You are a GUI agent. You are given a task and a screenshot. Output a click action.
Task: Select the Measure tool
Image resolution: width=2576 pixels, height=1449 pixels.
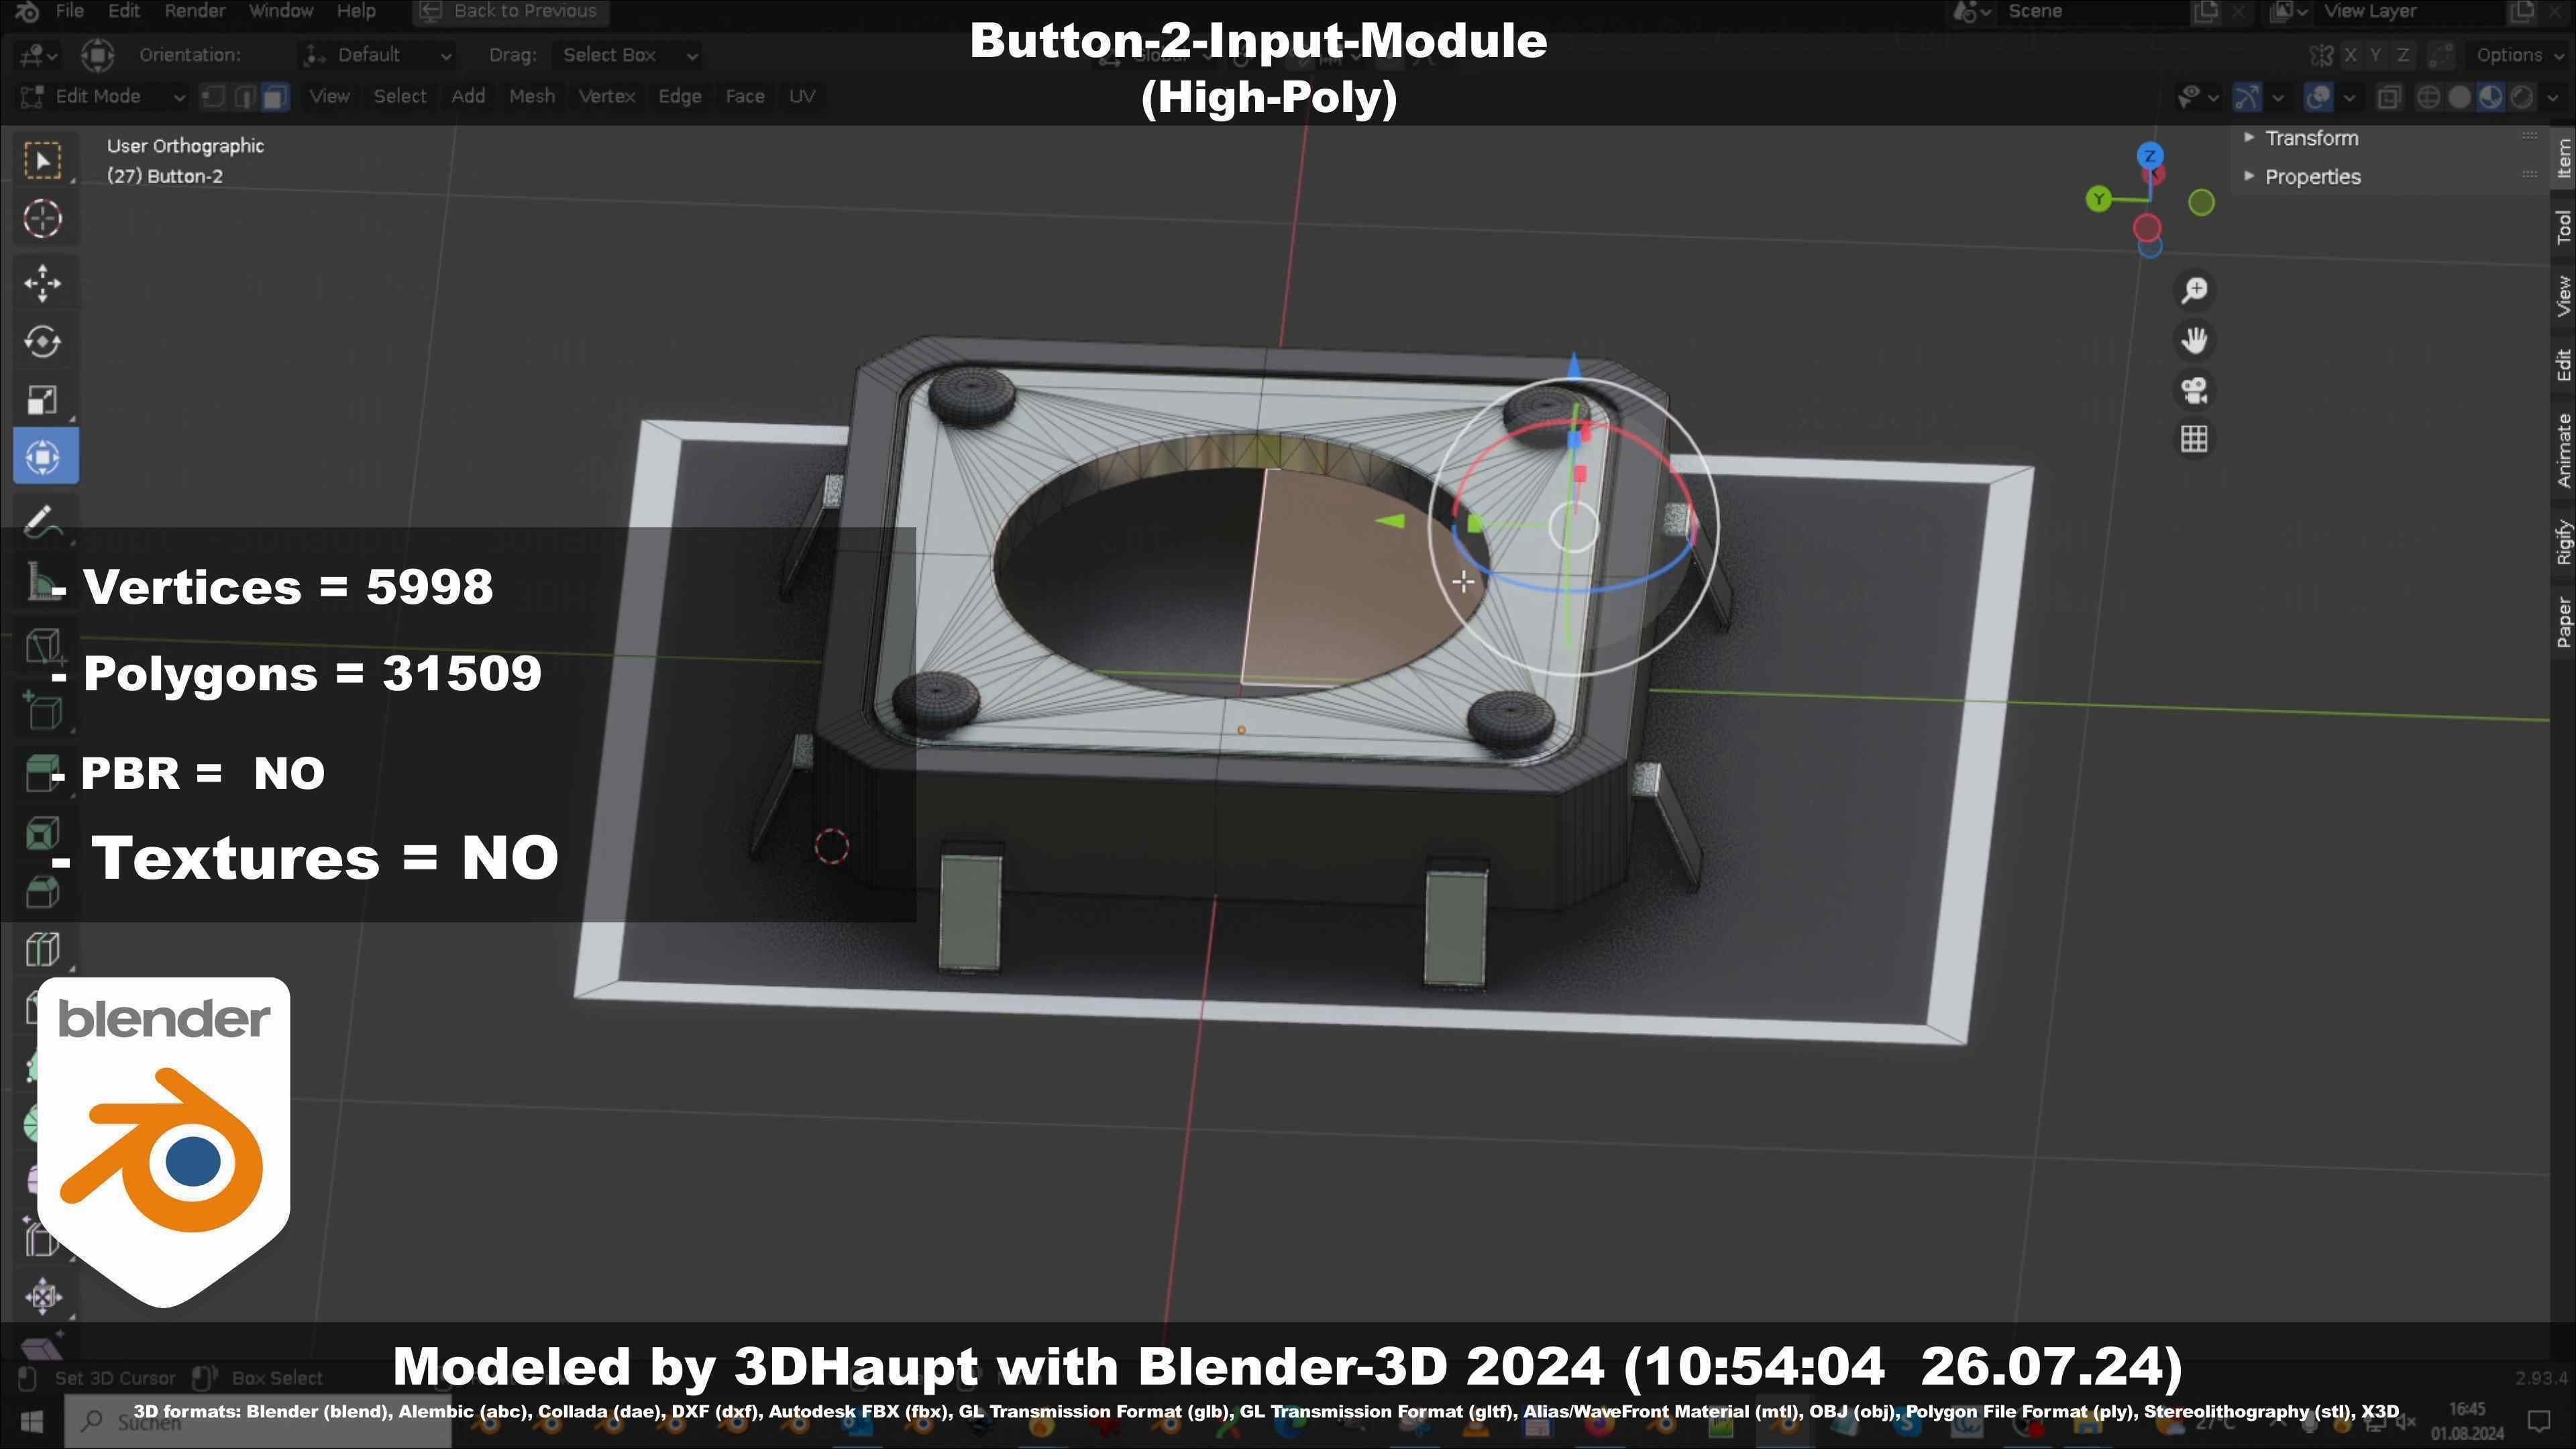43,581
